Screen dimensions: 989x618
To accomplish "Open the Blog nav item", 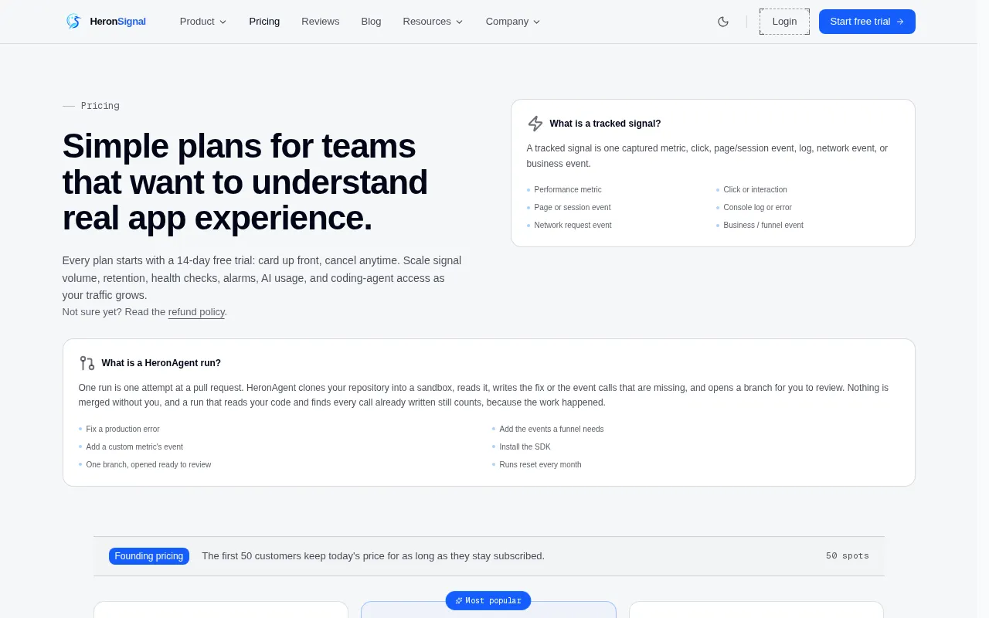I will (x=371, y=22).
